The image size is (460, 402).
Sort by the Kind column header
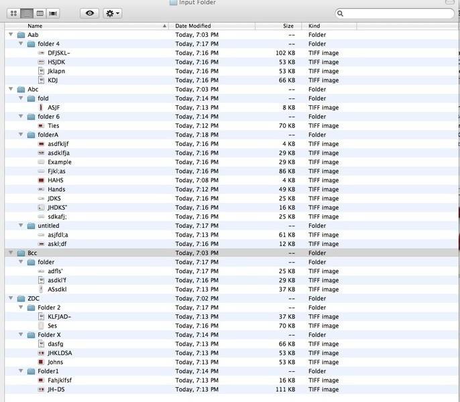329,25
